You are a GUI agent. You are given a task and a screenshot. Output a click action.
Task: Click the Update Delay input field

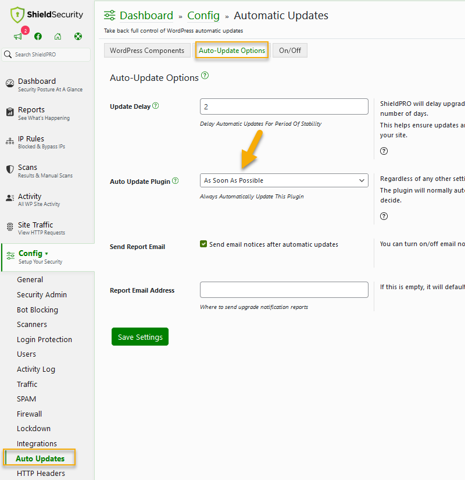[284, 106]
